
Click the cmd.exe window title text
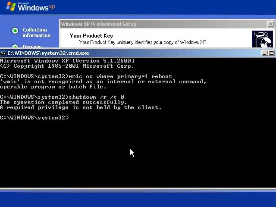[x=48, y=53]
